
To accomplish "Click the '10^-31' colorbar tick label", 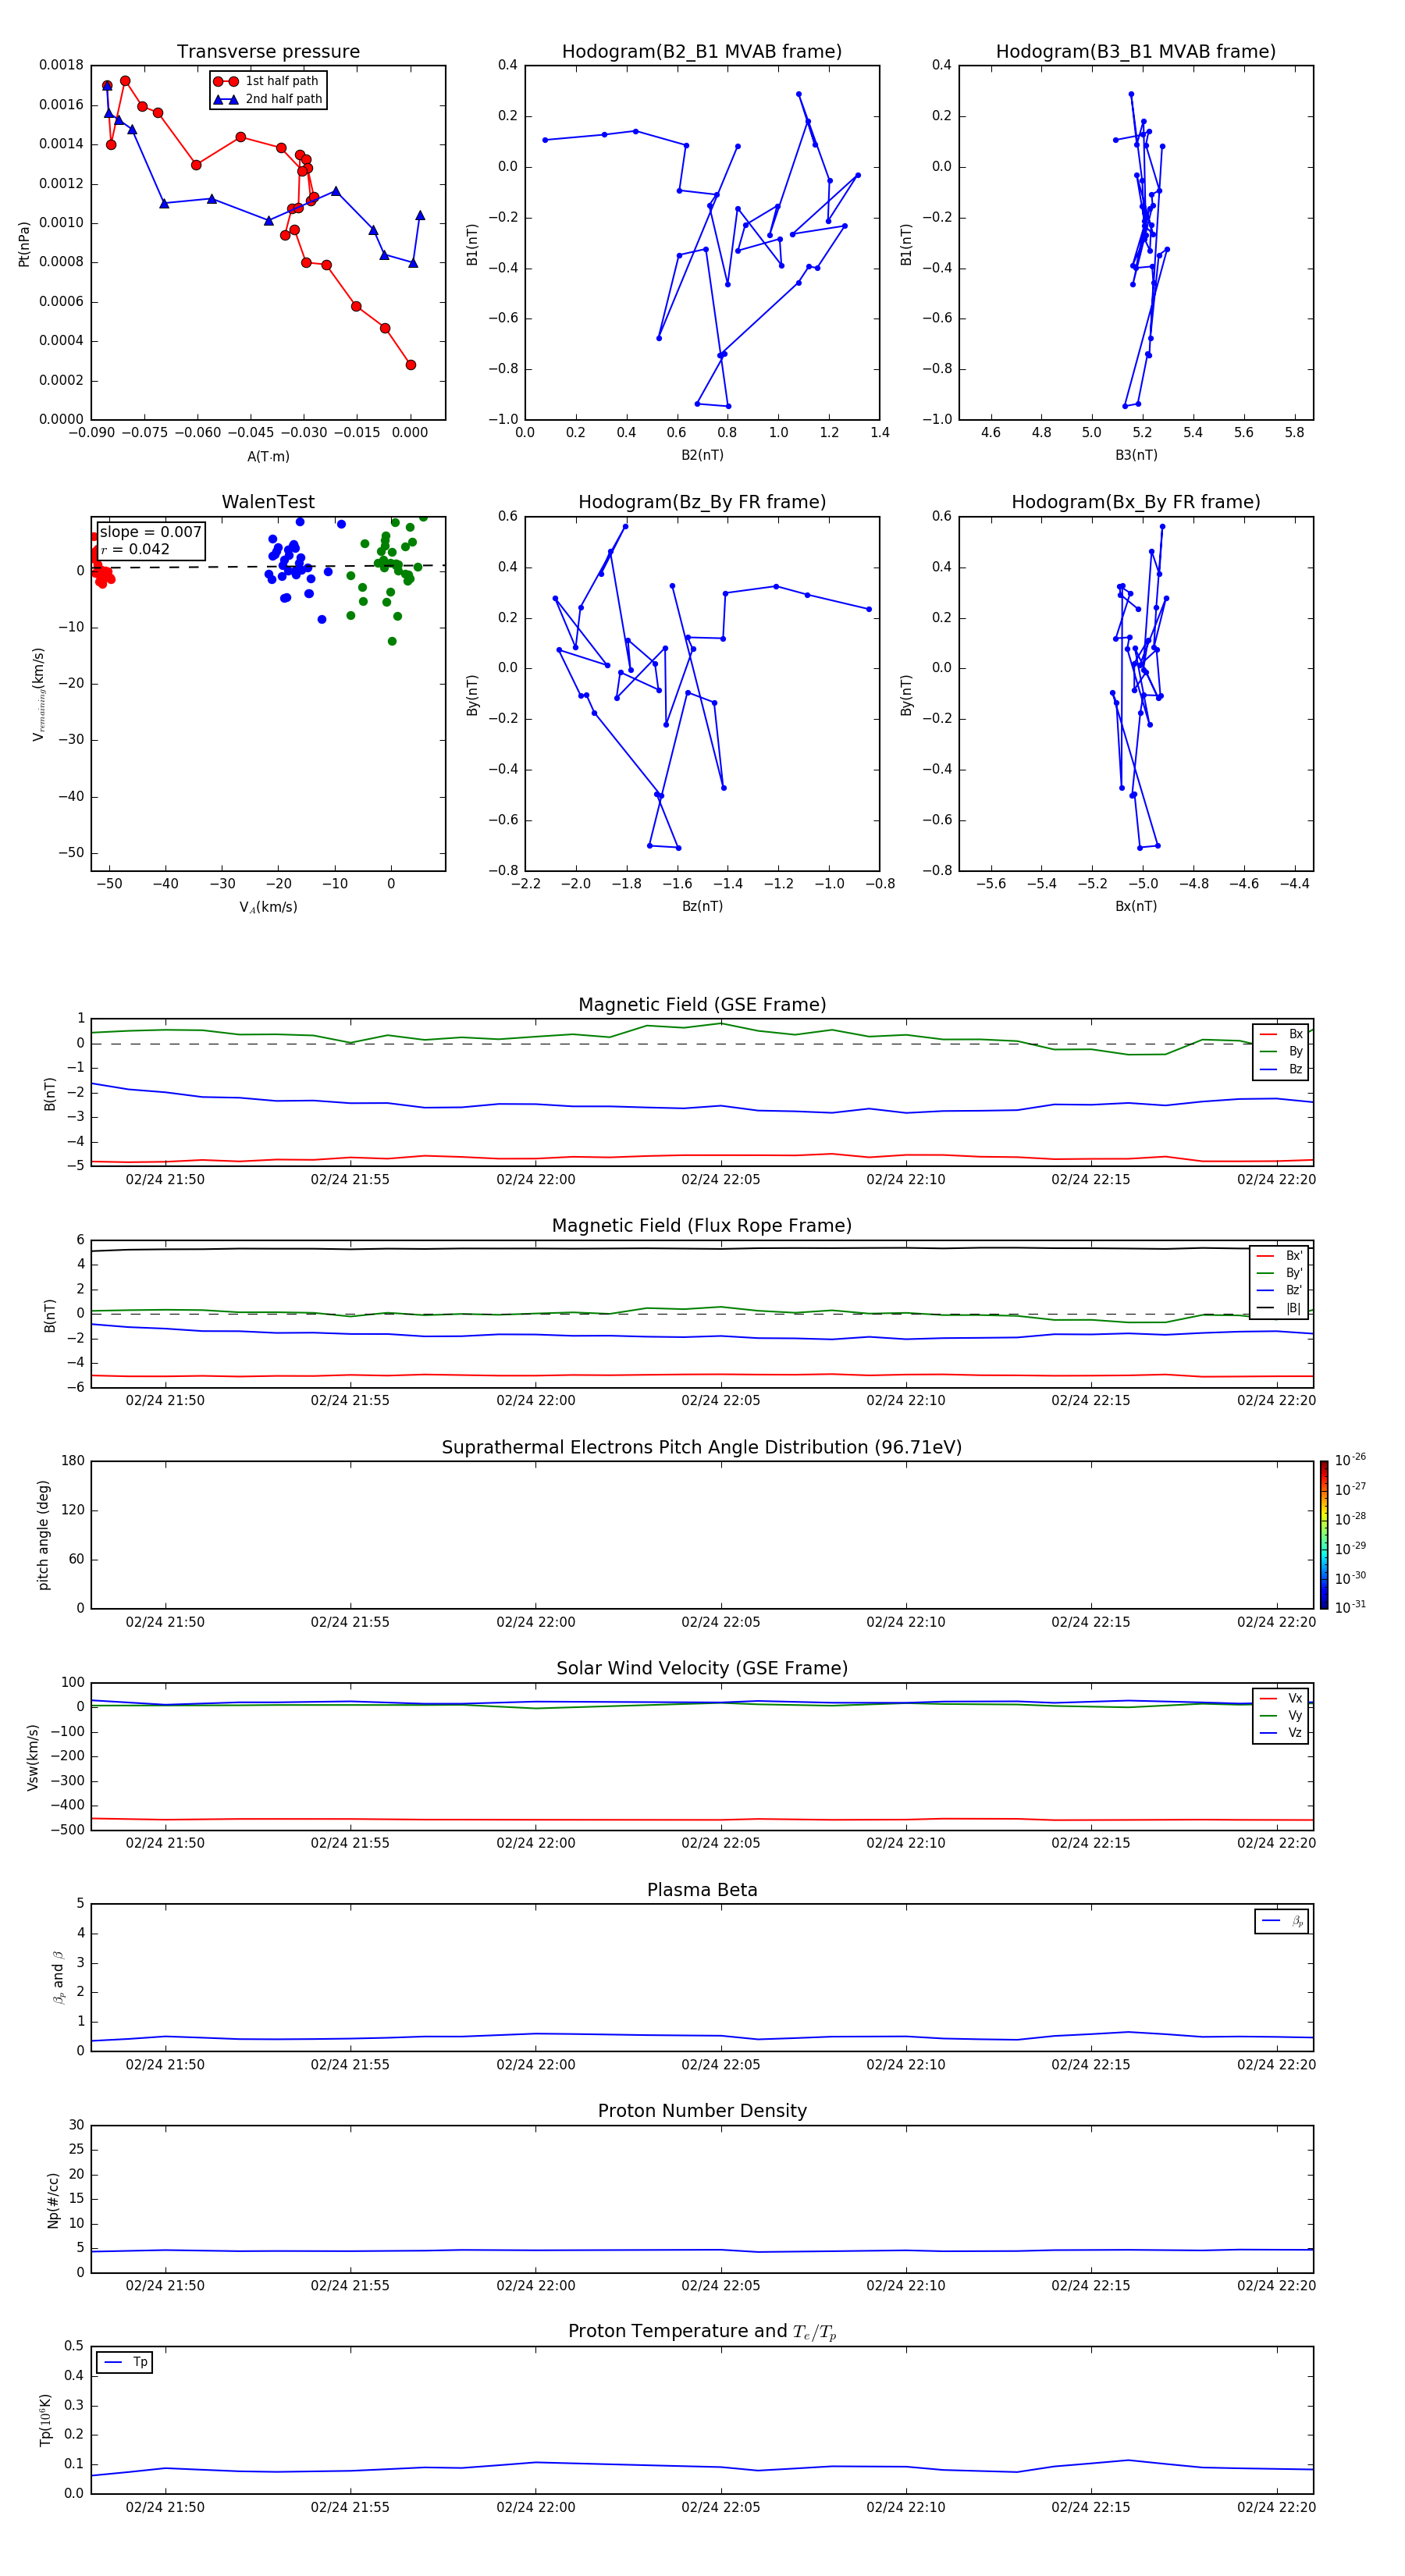I will click(1350, 1607).
